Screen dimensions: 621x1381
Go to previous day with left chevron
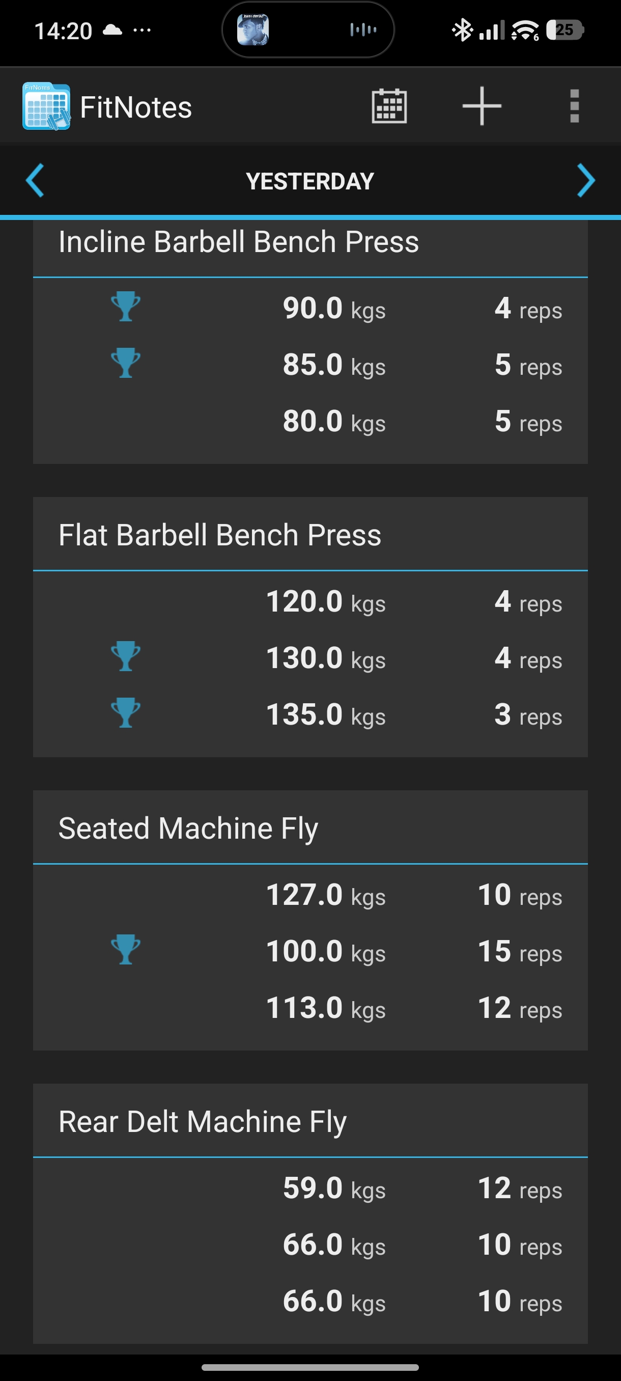coord(35,181)
